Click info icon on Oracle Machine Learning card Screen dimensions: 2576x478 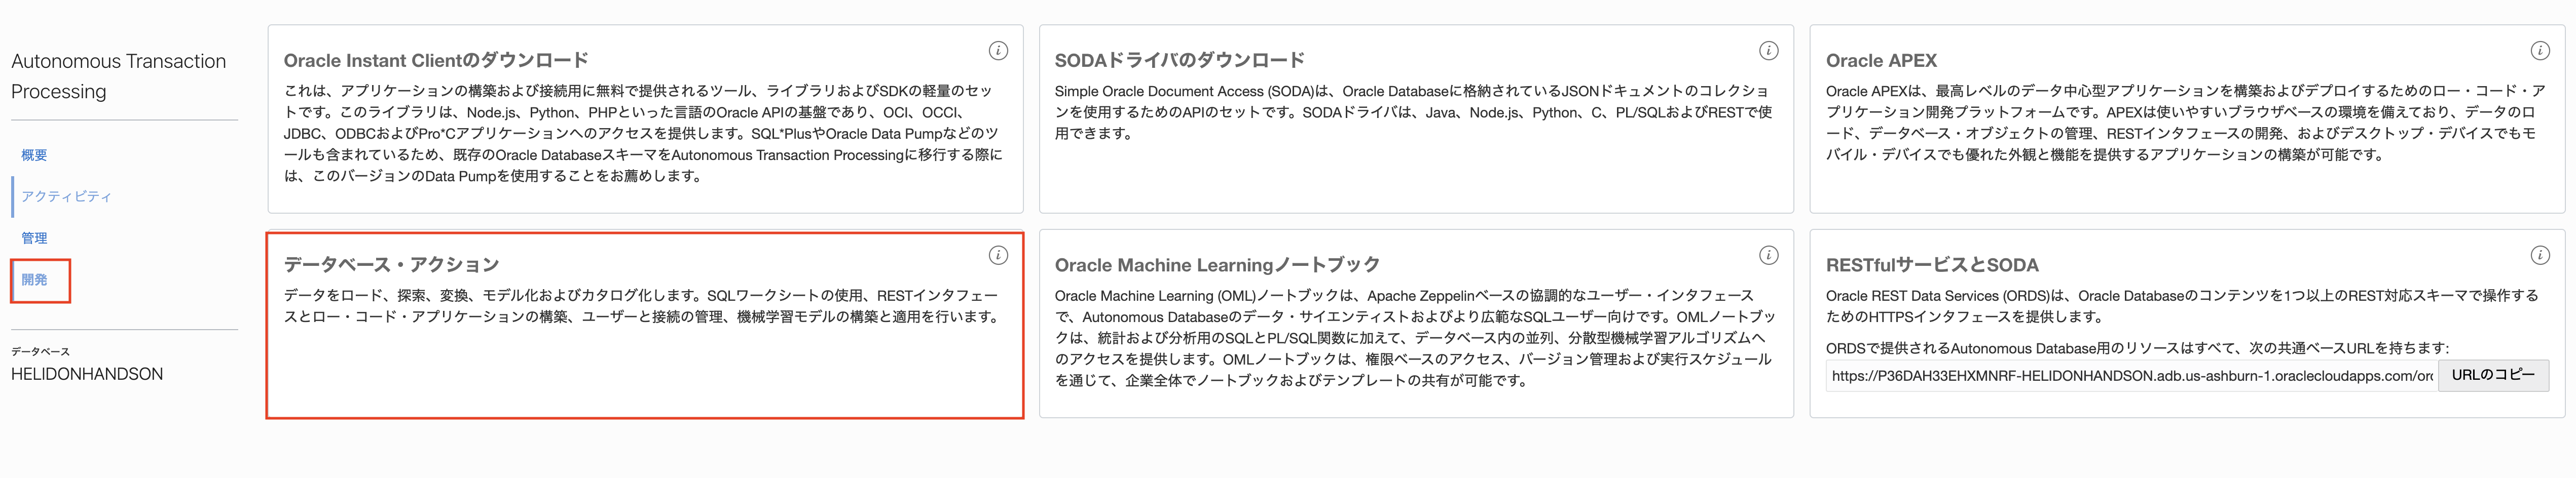click(1768, 256)
